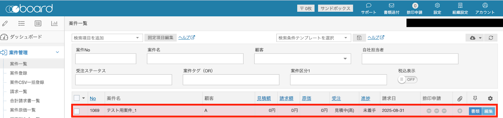This screenshot has height=118, width=503.
Task: Click the 固定項目編集 button
Action: pos(161,38)
